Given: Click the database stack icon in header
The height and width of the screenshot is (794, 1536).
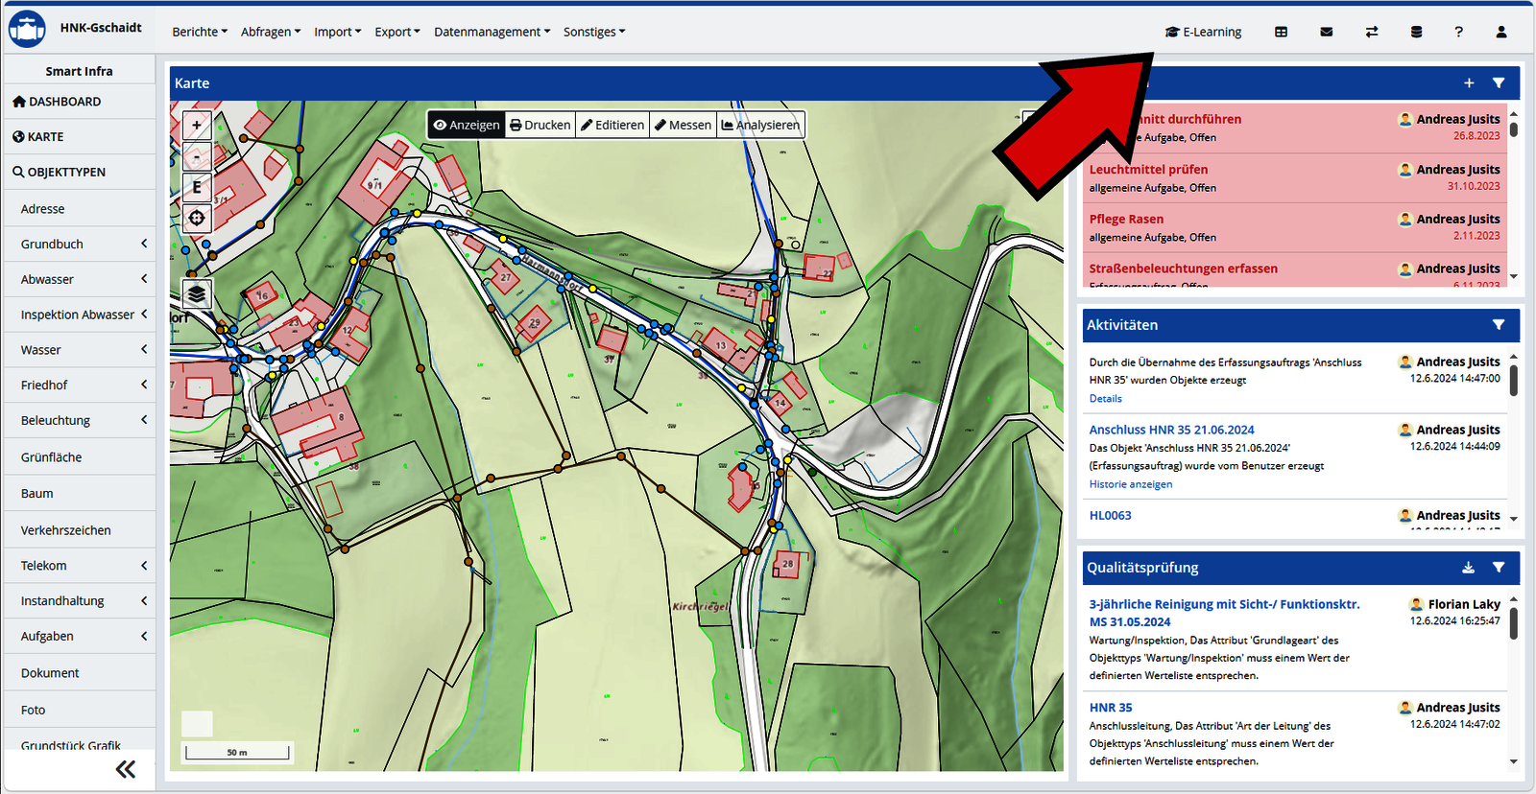Looking at the screenshot, I should (x=1416, y=32).
